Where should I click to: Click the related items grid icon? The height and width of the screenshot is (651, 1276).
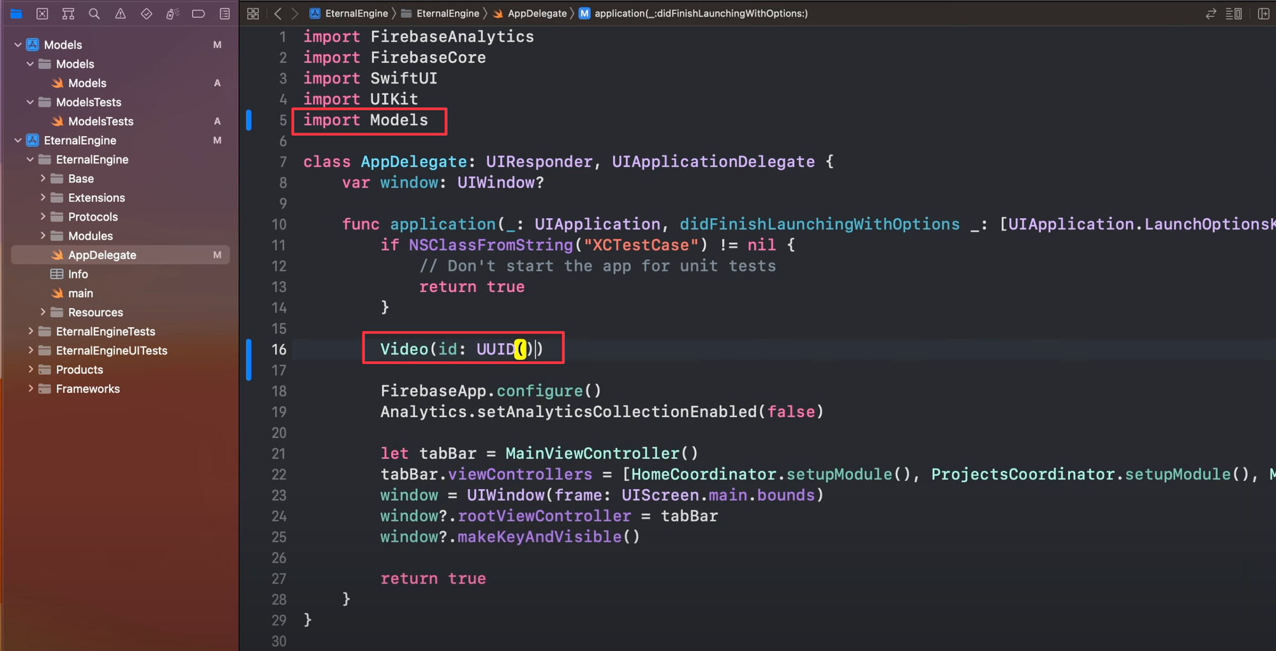[253, 13]
